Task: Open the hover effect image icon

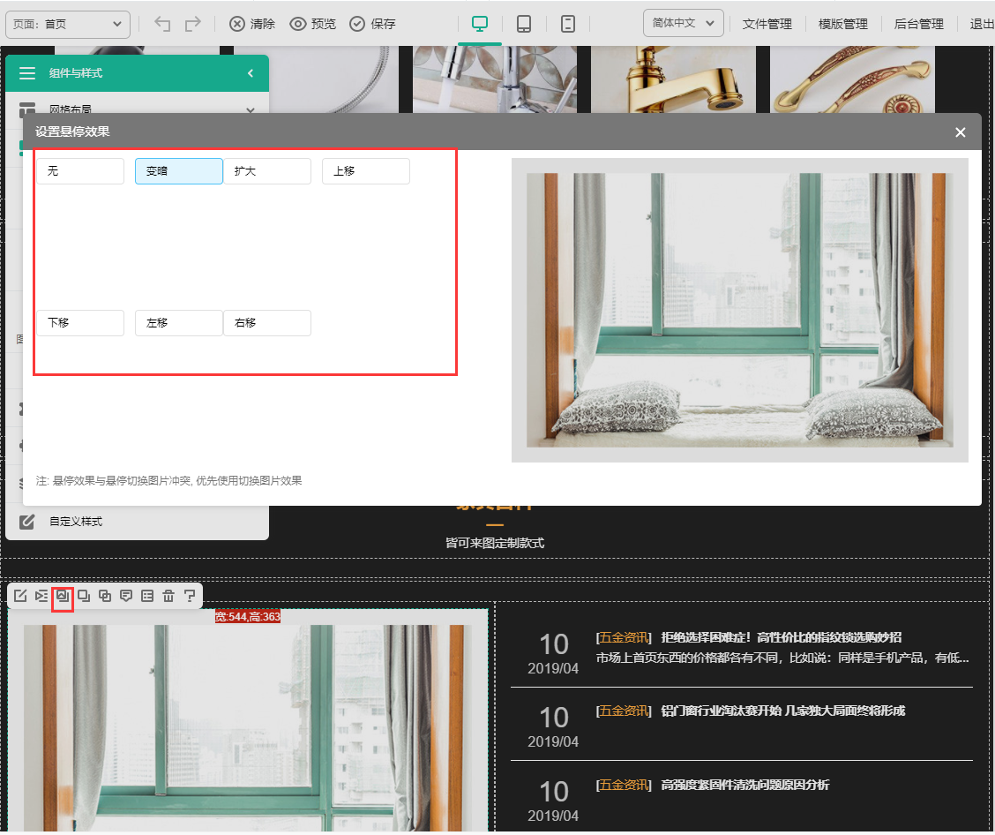Action: tap(63, 596)
